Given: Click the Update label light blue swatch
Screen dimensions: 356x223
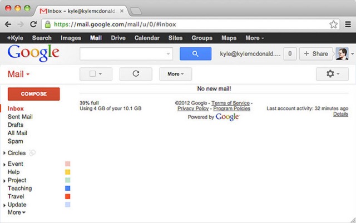Looking at the screenshot, I should tap(68, 205).
